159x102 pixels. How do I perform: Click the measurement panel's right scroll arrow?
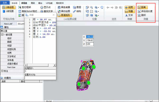pyautogui.click(x=55, y=65)
